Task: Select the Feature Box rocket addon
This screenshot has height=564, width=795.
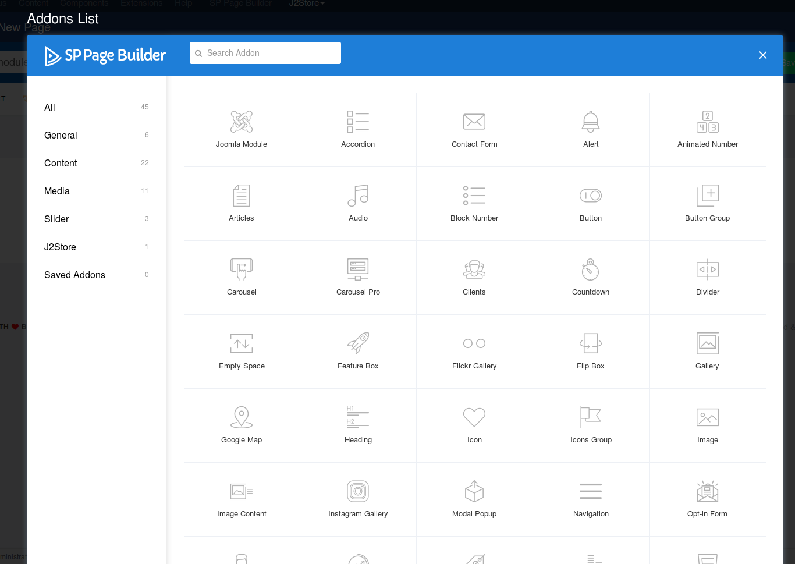Action: [x=358, y=352]
